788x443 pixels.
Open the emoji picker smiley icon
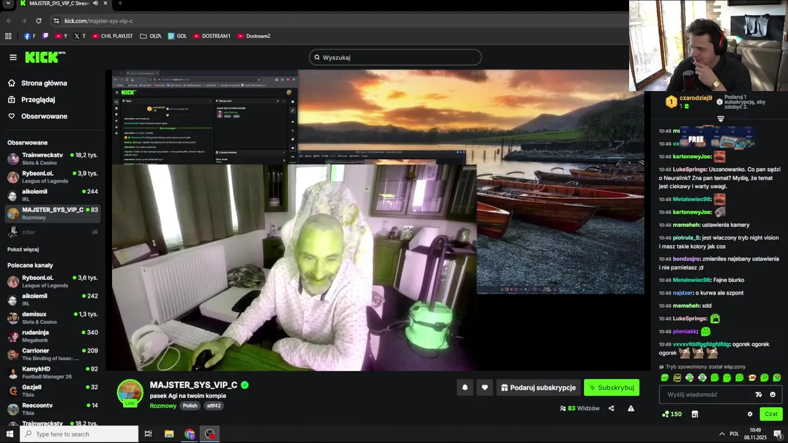[x=773, y=394]
